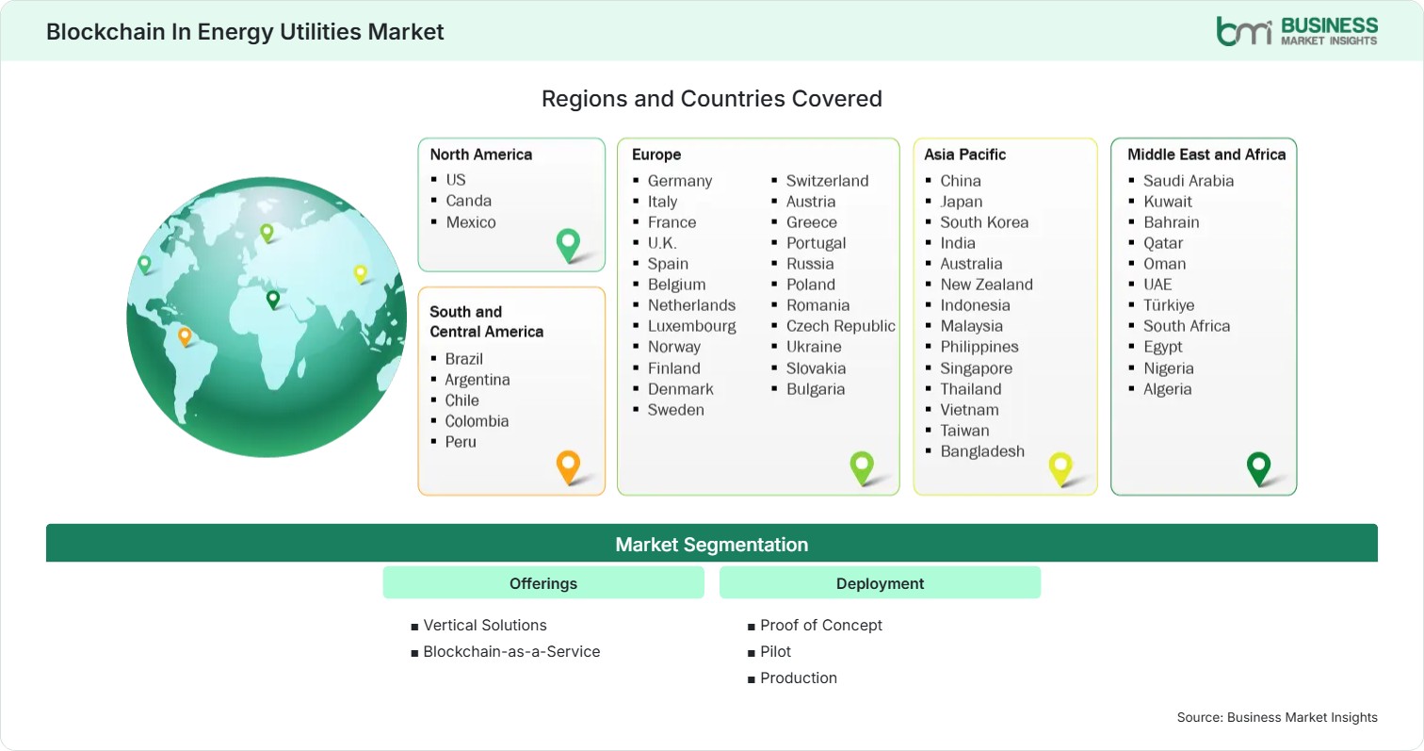Click Vertical Solutions under Offerings
The image size is (1424, 751).
point(485,625)
